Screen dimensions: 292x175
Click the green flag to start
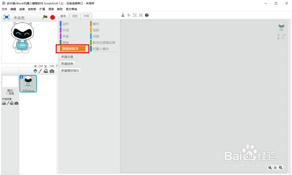coord(45,17)
